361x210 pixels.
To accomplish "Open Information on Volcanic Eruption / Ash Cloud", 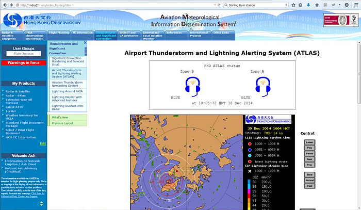I will [23, 163].
